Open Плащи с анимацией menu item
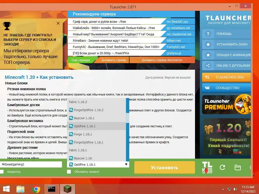259x194 pixels. point(226,55)
